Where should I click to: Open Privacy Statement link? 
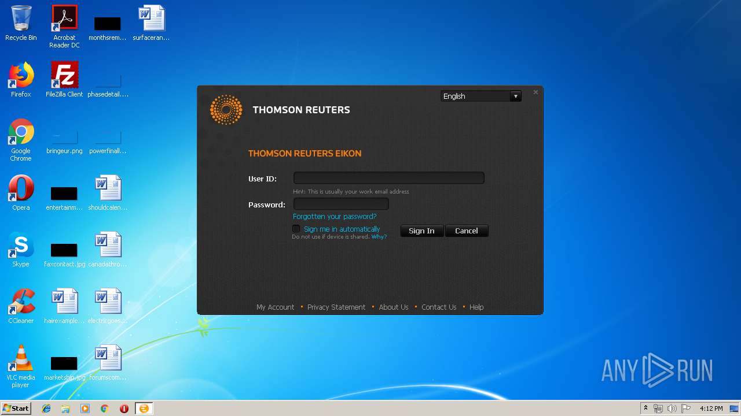point(336,307)
